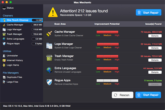Click the 115.6 MB badge in sidebar
The width and height of the screenshot is (165, 110).
pos(37,29)
